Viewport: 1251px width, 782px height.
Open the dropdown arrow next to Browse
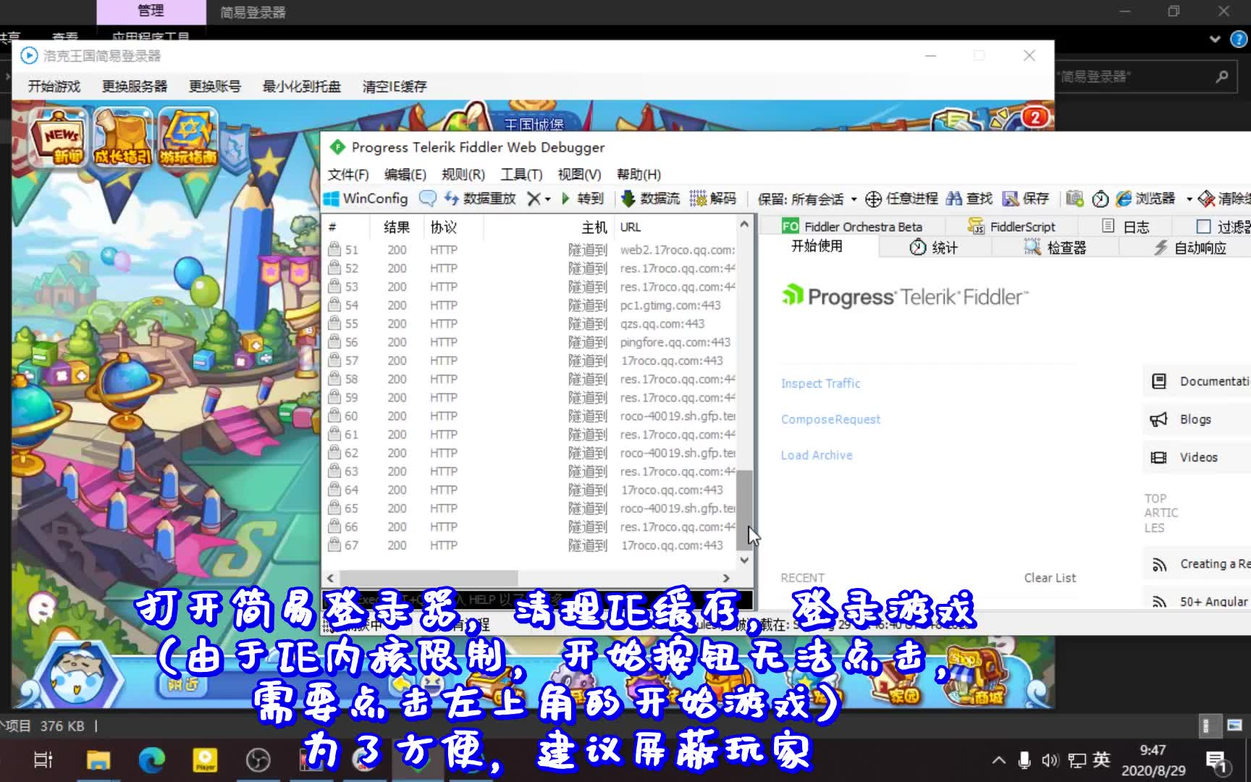pyautogui.click(x=1189, y=199)
